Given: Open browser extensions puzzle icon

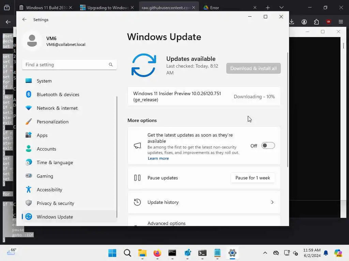Looking at the screenshot, I should click(316, 22).
